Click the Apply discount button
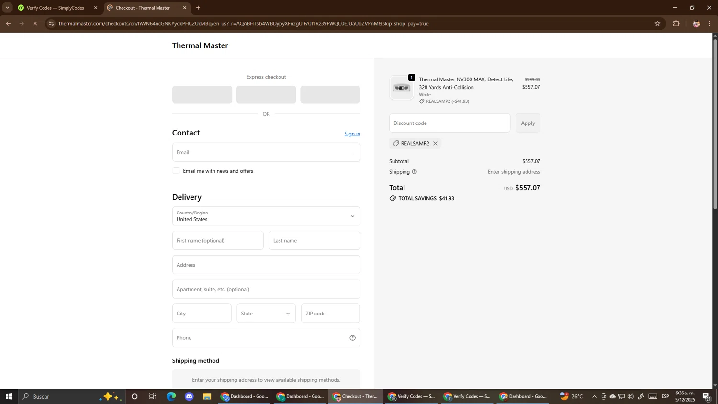718x404 pixels. [528, 123]
